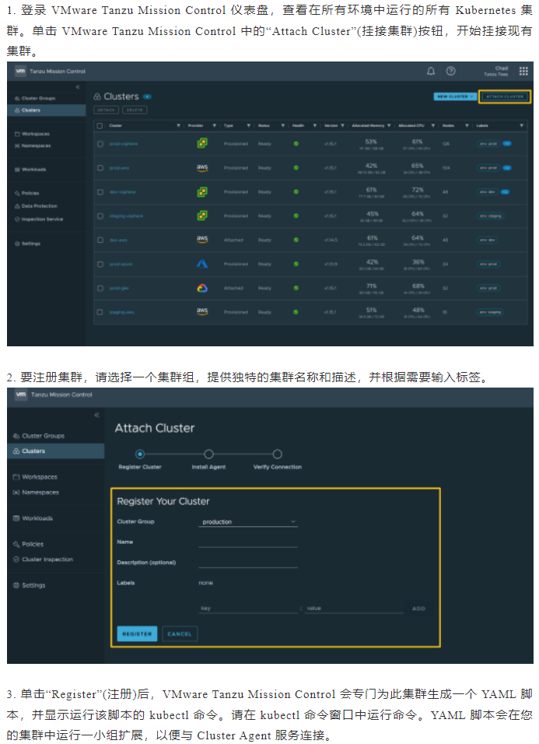Open the Labels column filter

[521, 126]
